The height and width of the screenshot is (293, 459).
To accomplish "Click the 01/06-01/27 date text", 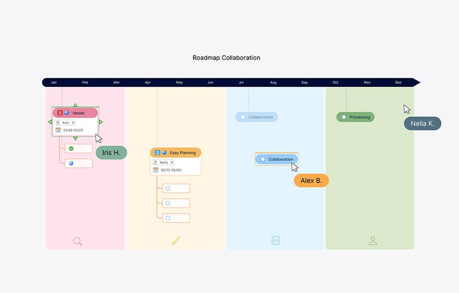I will click(74, 130).
